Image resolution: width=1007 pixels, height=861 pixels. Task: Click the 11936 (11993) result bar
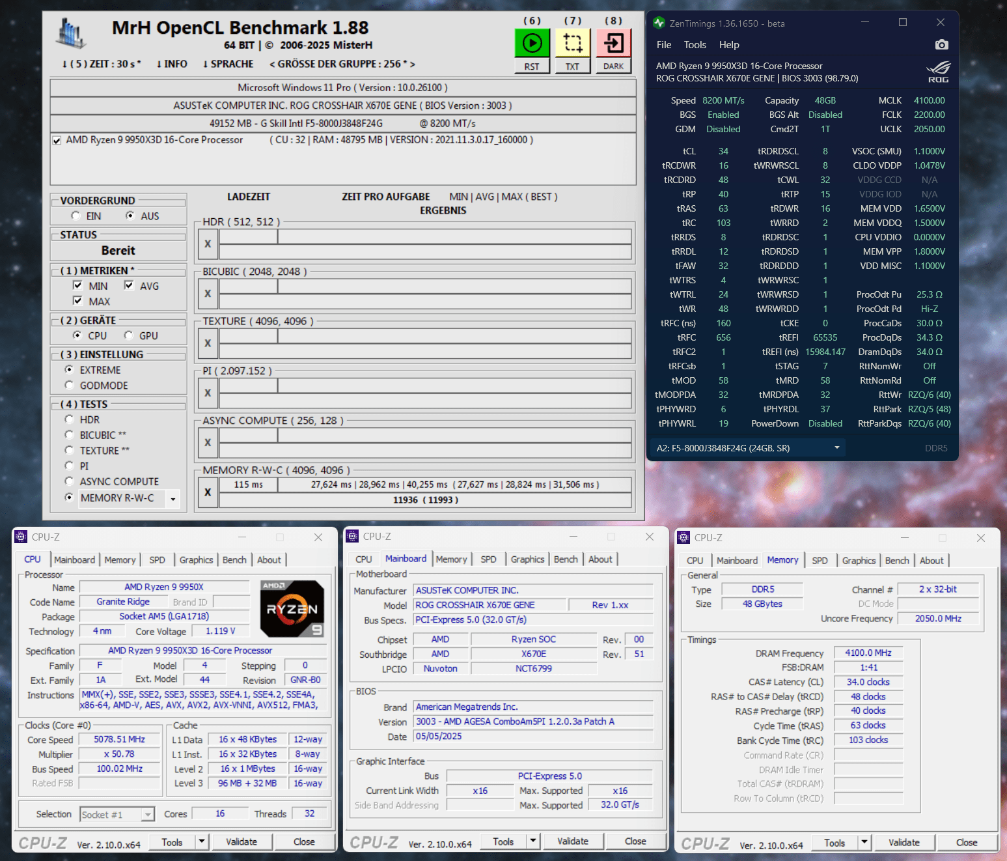click(425, 500)
